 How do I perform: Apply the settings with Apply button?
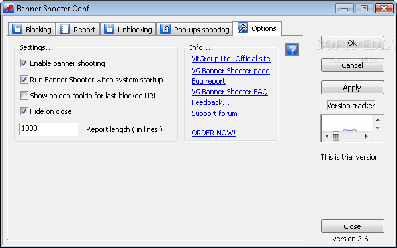[353, 88]
